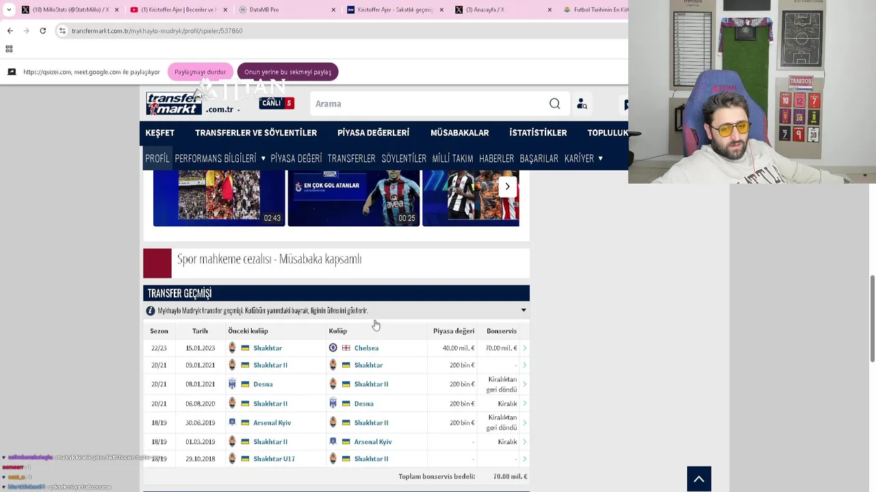Open the KEŞFET menu
The image size is (876, 492).
(159, 133)
